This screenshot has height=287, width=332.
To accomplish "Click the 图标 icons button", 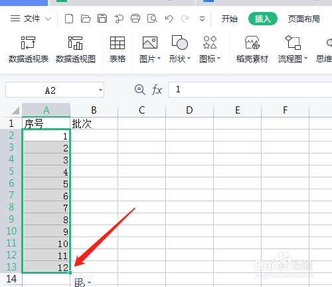I will 210,43.
